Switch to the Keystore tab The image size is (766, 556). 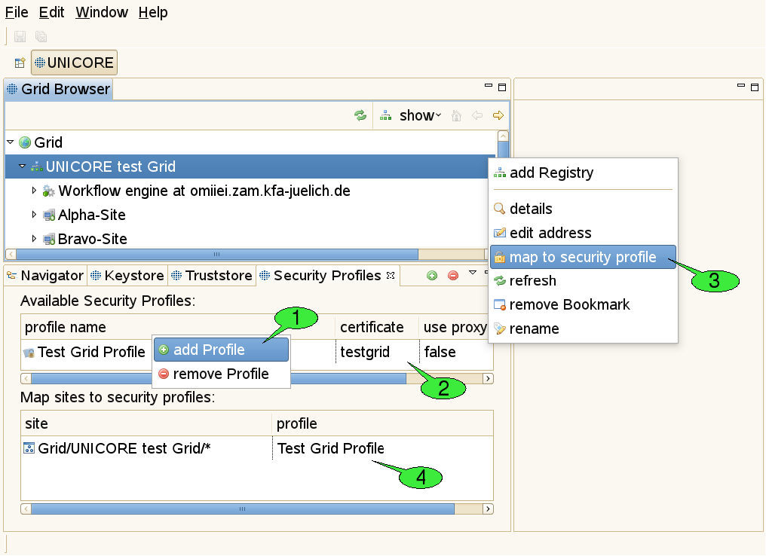[127, 276]
